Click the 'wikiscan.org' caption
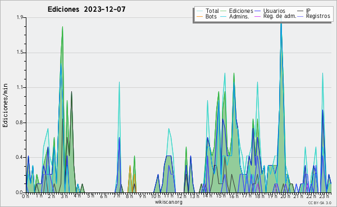Image resolution: width=337 pixels, height=207 pixels. click(x=168, y=202)
